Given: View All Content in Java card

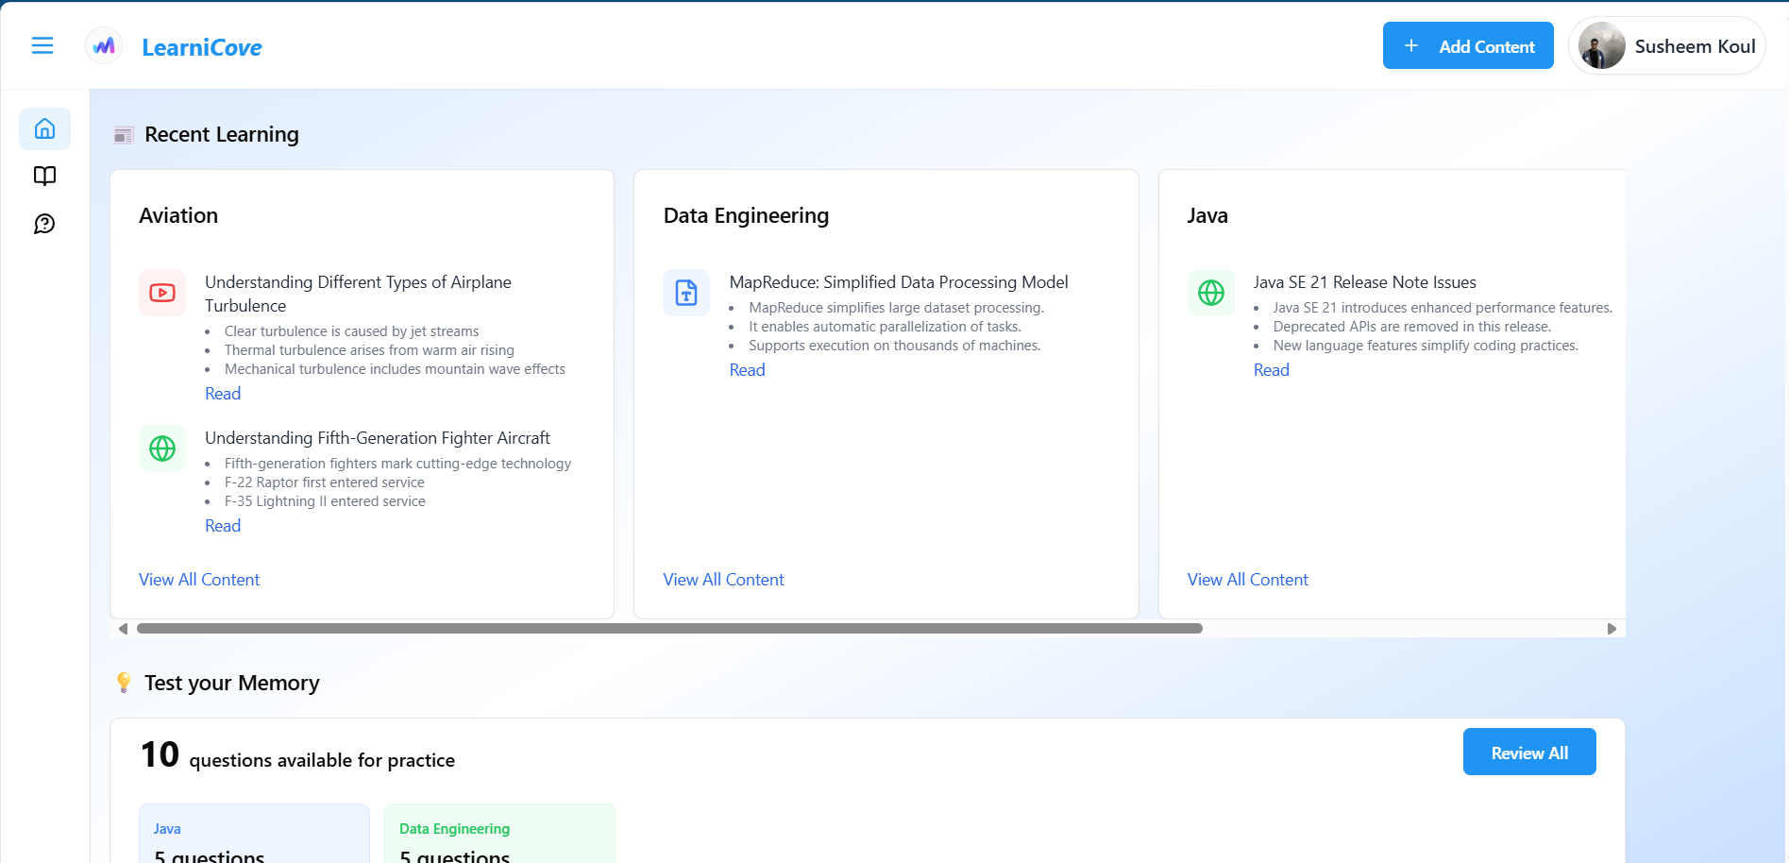Looking at the screenshot, I should pos(1247,580).
